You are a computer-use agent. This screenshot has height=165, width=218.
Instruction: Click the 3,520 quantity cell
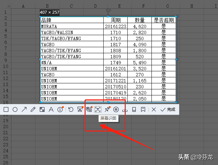coord(139,69)
